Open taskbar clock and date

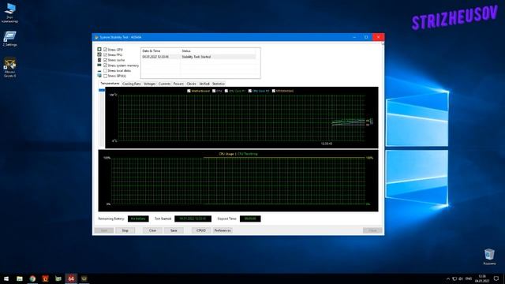click(x=482, y=278)
